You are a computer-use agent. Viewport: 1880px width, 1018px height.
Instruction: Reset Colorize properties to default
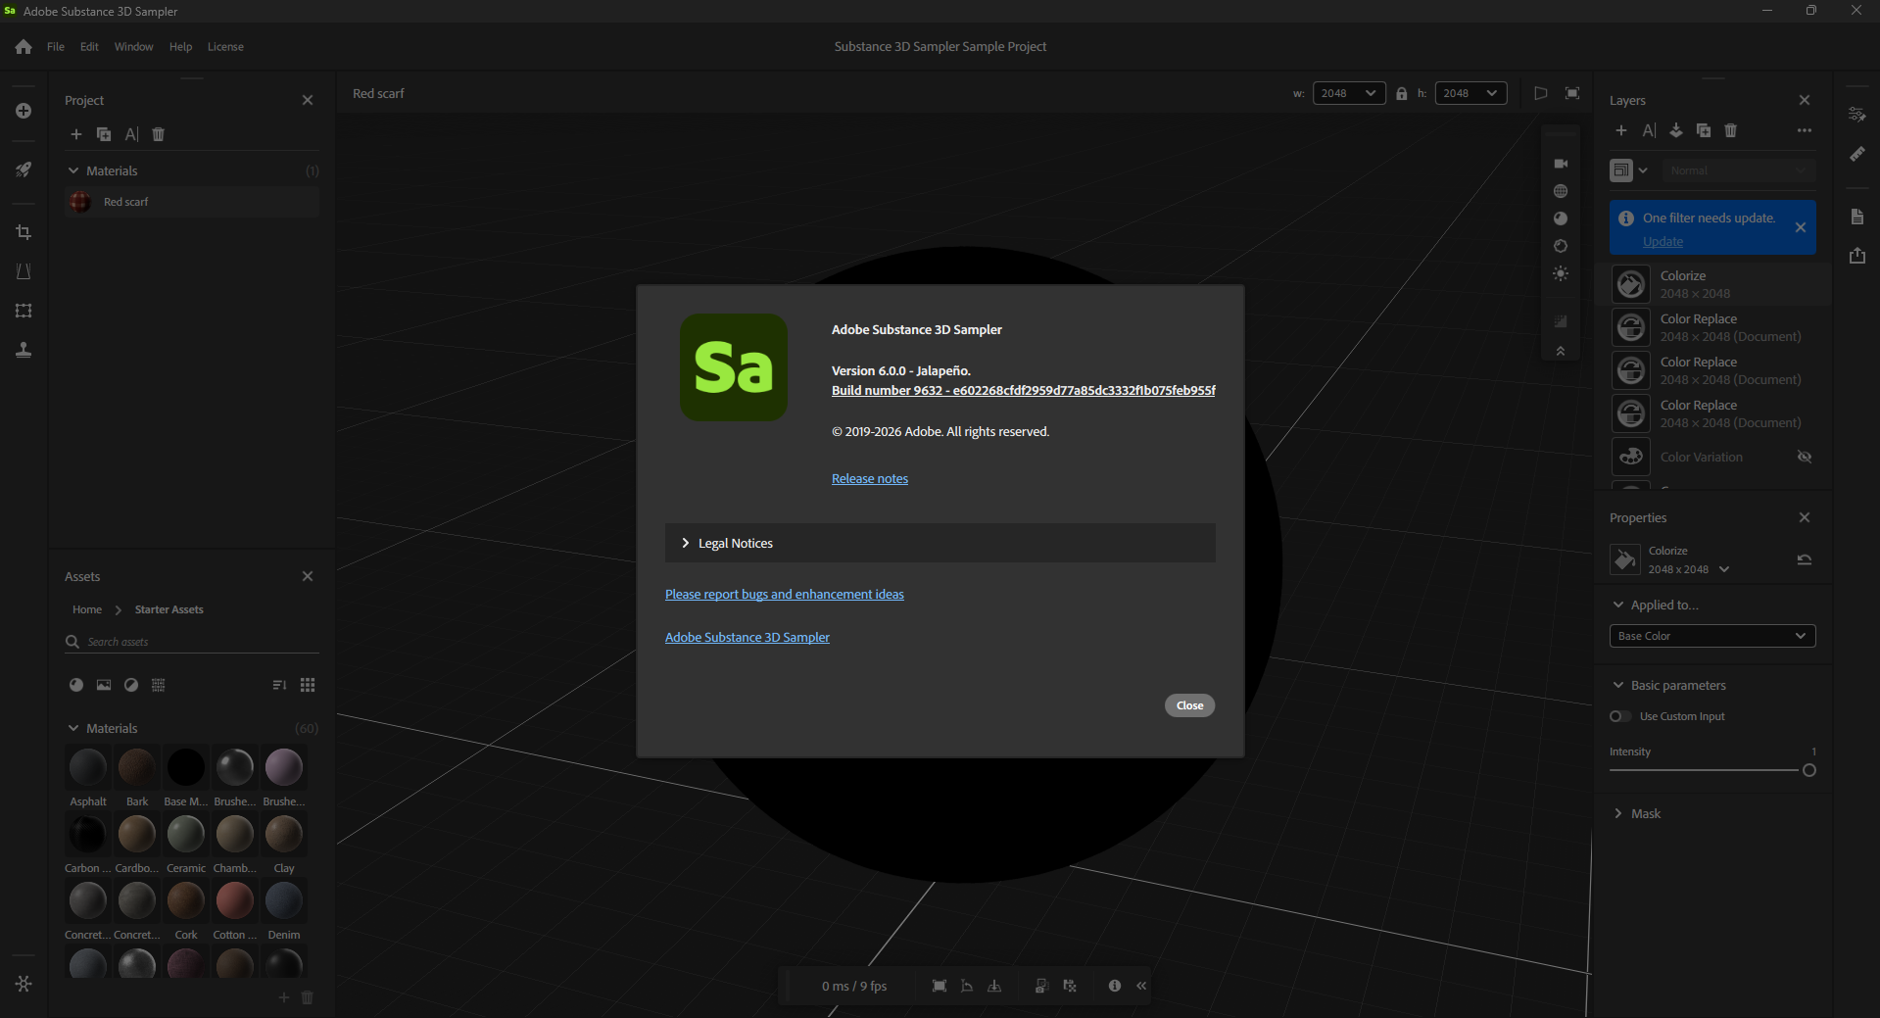click(x=1805, y=559)
